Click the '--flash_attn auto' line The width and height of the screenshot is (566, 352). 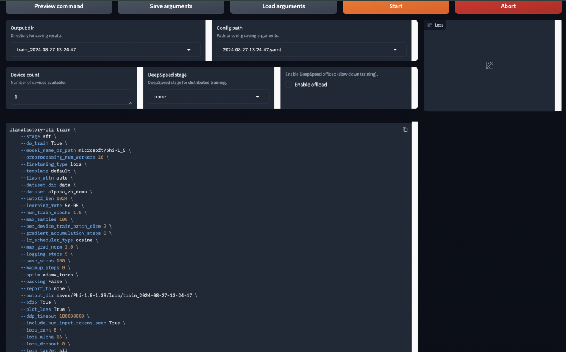pyautogui.click(x=46, y=178)
